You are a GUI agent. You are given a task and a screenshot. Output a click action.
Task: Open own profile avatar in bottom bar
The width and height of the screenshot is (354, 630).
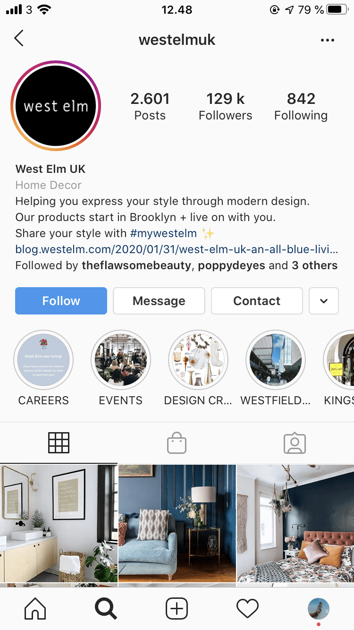coord(319,608)
